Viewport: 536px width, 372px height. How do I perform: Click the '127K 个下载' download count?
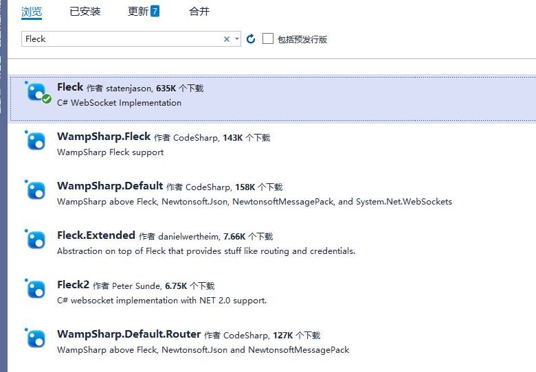[x=296, y=336]
